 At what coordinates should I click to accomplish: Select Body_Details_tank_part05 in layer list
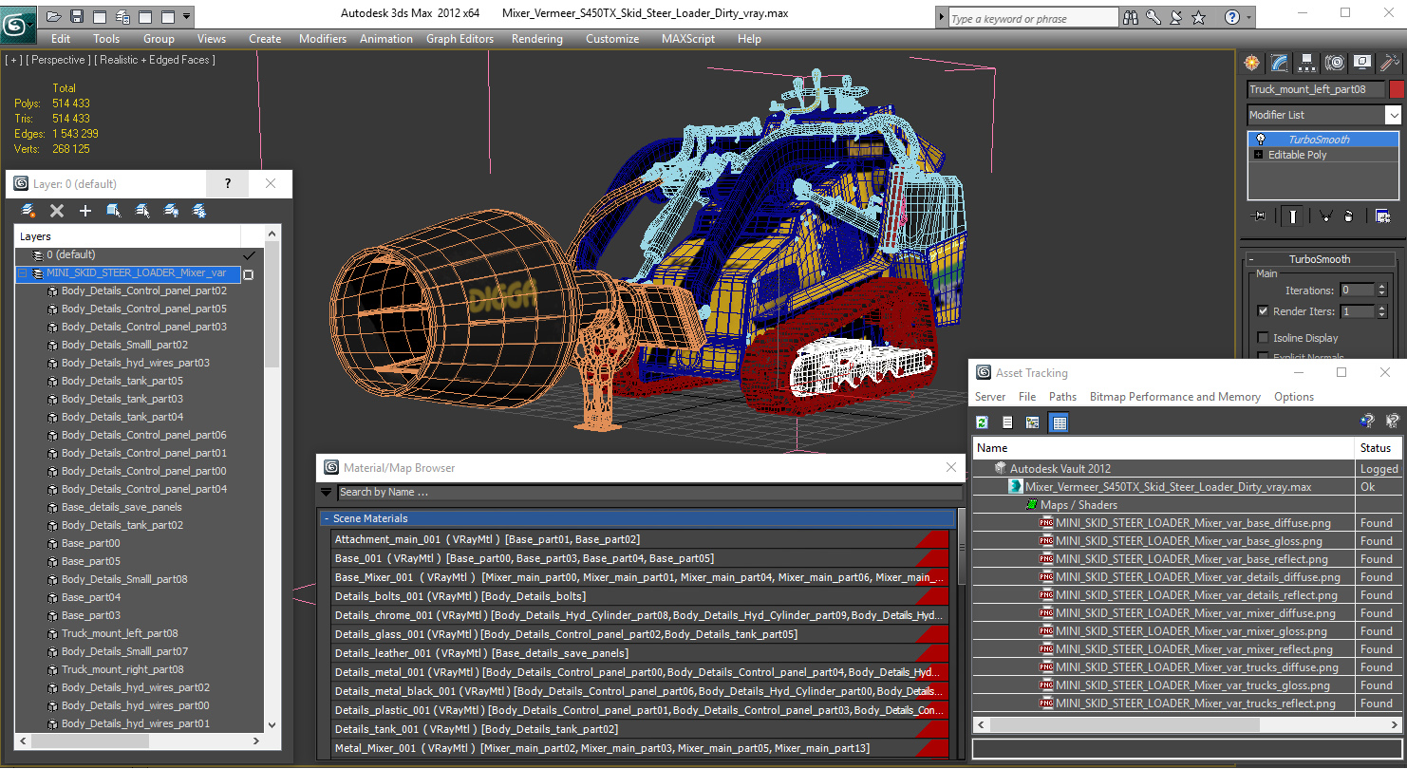tap(122, 381)
